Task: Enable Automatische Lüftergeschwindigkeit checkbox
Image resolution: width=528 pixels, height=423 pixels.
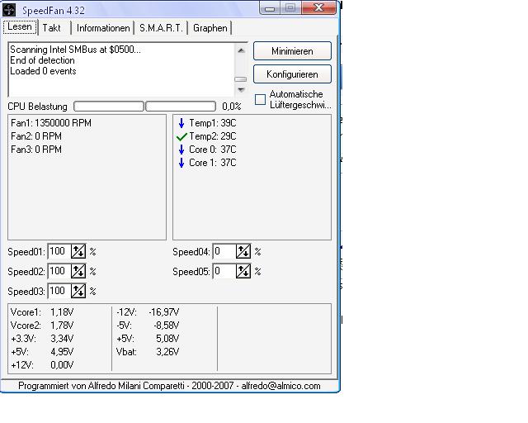Action: click(261, 99)
